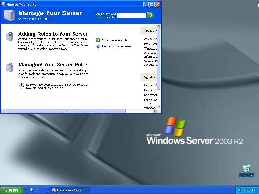This screenshot has height=194, width=259.
Task: Open the Administrative Tools link in sidebar
Action: click(150, 39)
